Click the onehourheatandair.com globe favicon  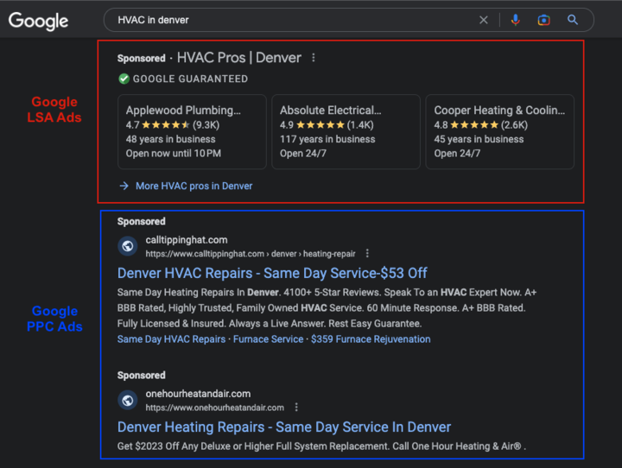(x=128, y=400)
